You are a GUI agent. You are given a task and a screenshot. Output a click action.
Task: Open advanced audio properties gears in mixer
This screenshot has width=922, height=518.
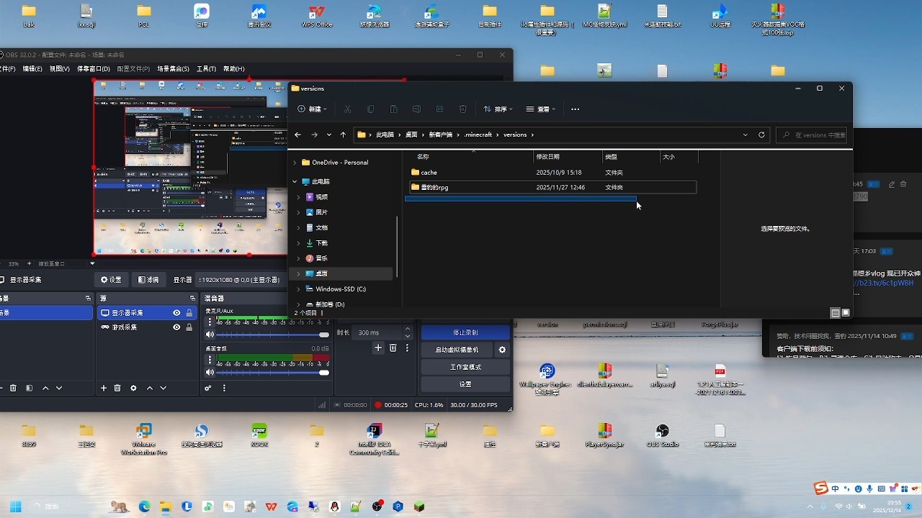tap(208, 388)
